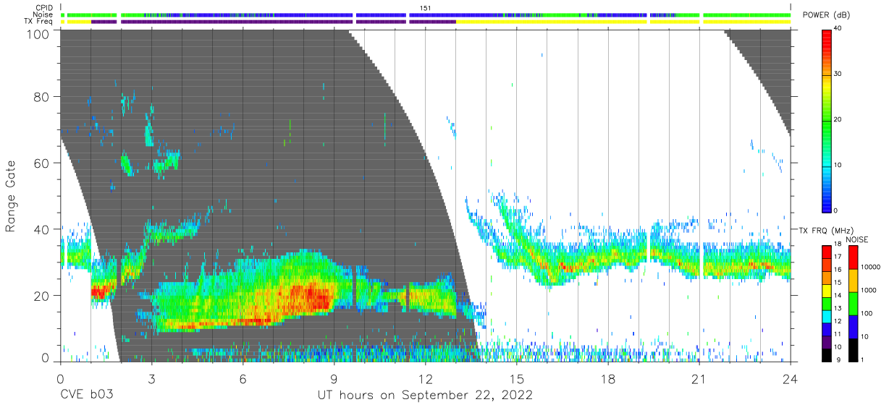
Task: Click the '20' tick on POWER color bar
Action: click(x=838, y=120)
